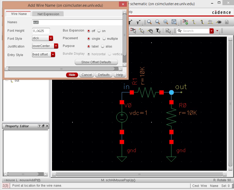Click the Property Editor help question-mark icon
This screenshot has height=190, width=234.
(39, 126)
